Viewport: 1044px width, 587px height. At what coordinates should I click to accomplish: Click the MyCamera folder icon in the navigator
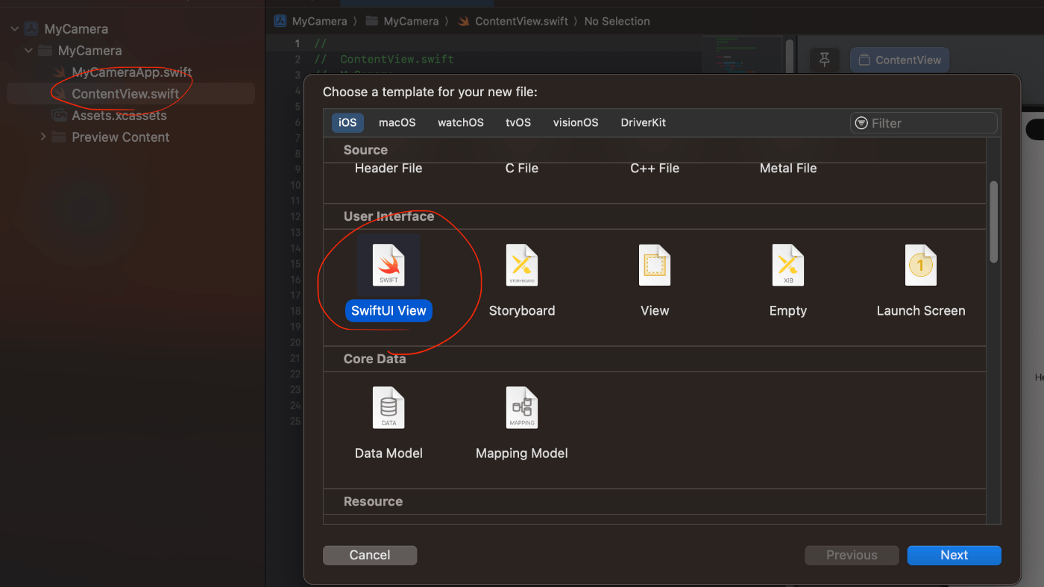click(45, 51)
